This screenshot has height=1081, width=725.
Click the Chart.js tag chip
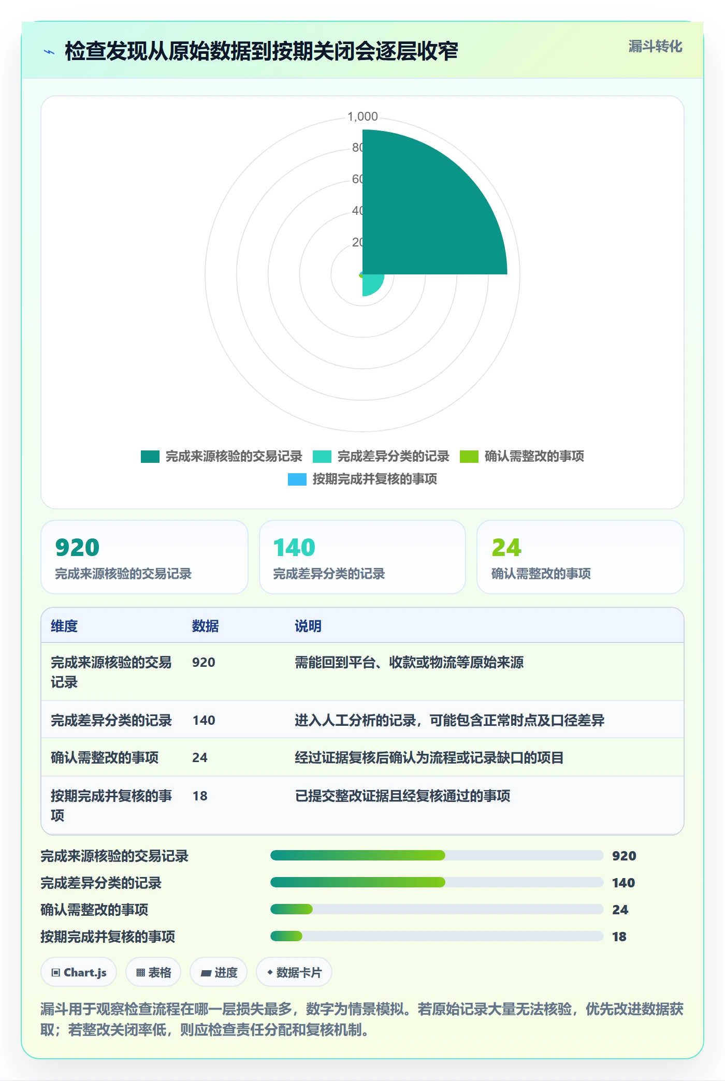pyautogui.click(x=79, y=972)
